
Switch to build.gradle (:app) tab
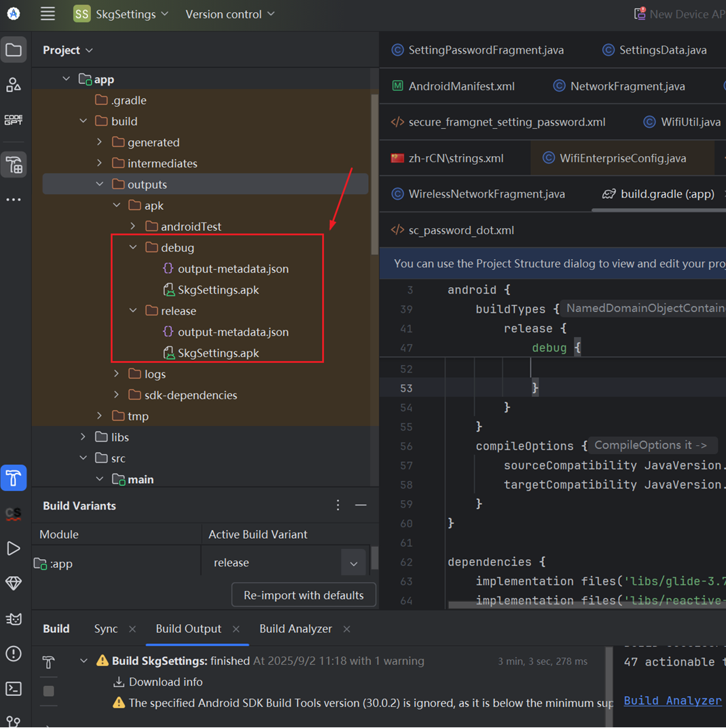click(x=658, y=194)
